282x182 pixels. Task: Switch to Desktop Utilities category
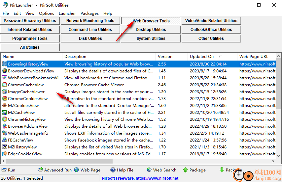point(151,30)
